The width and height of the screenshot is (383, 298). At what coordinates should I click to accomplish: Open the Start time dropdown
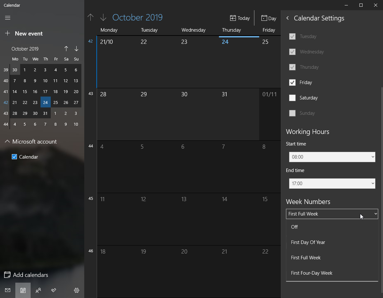(332, 157)
